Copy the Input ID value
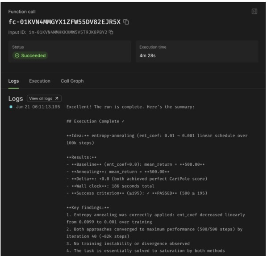The height and width of the screenshot is (256, 267). [x=111, y=32]
